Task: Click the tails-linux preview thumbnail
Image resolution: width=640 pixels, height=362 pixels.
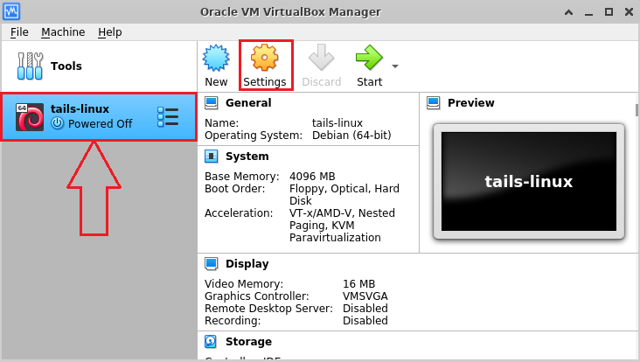Action: click(529, 181)
